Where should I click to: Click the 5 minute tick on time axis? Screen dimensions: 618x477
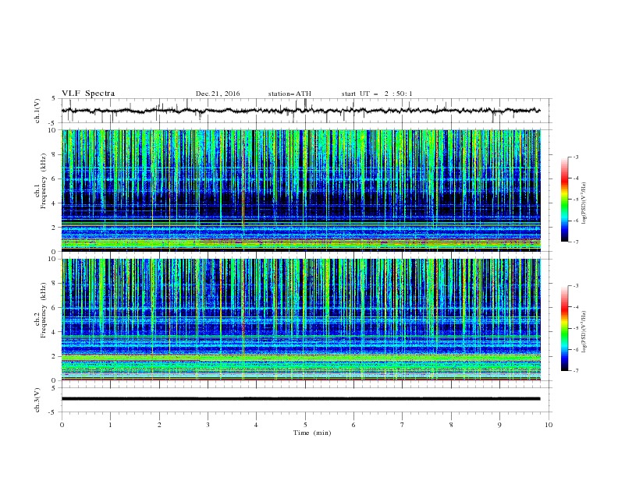(305, 425)
